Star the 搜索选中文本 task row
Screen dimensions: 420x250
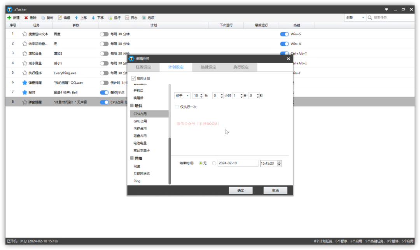tap(24, 34)
